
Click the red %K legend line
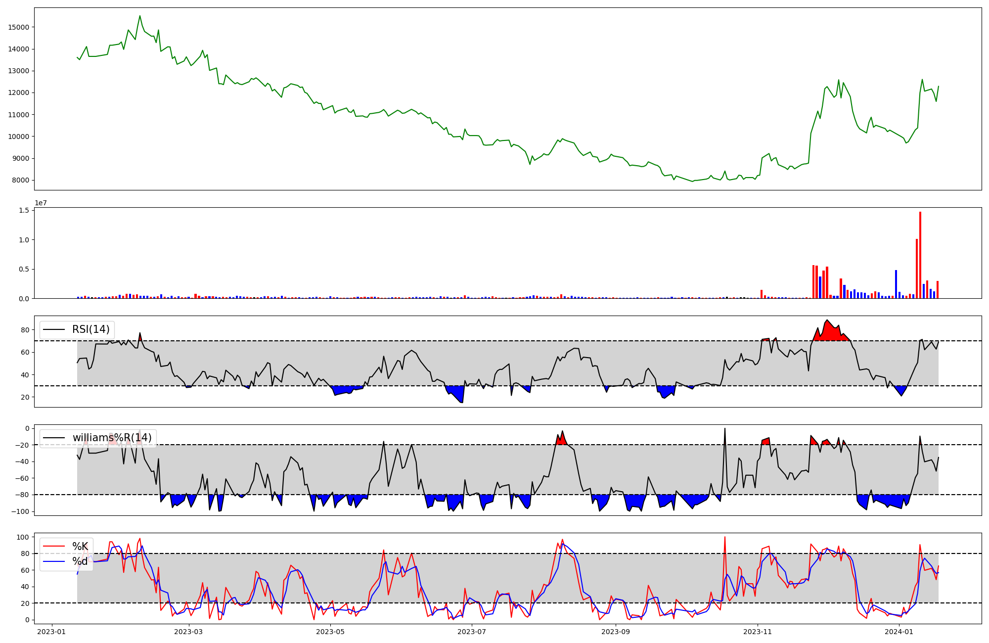tap(54, 547)
